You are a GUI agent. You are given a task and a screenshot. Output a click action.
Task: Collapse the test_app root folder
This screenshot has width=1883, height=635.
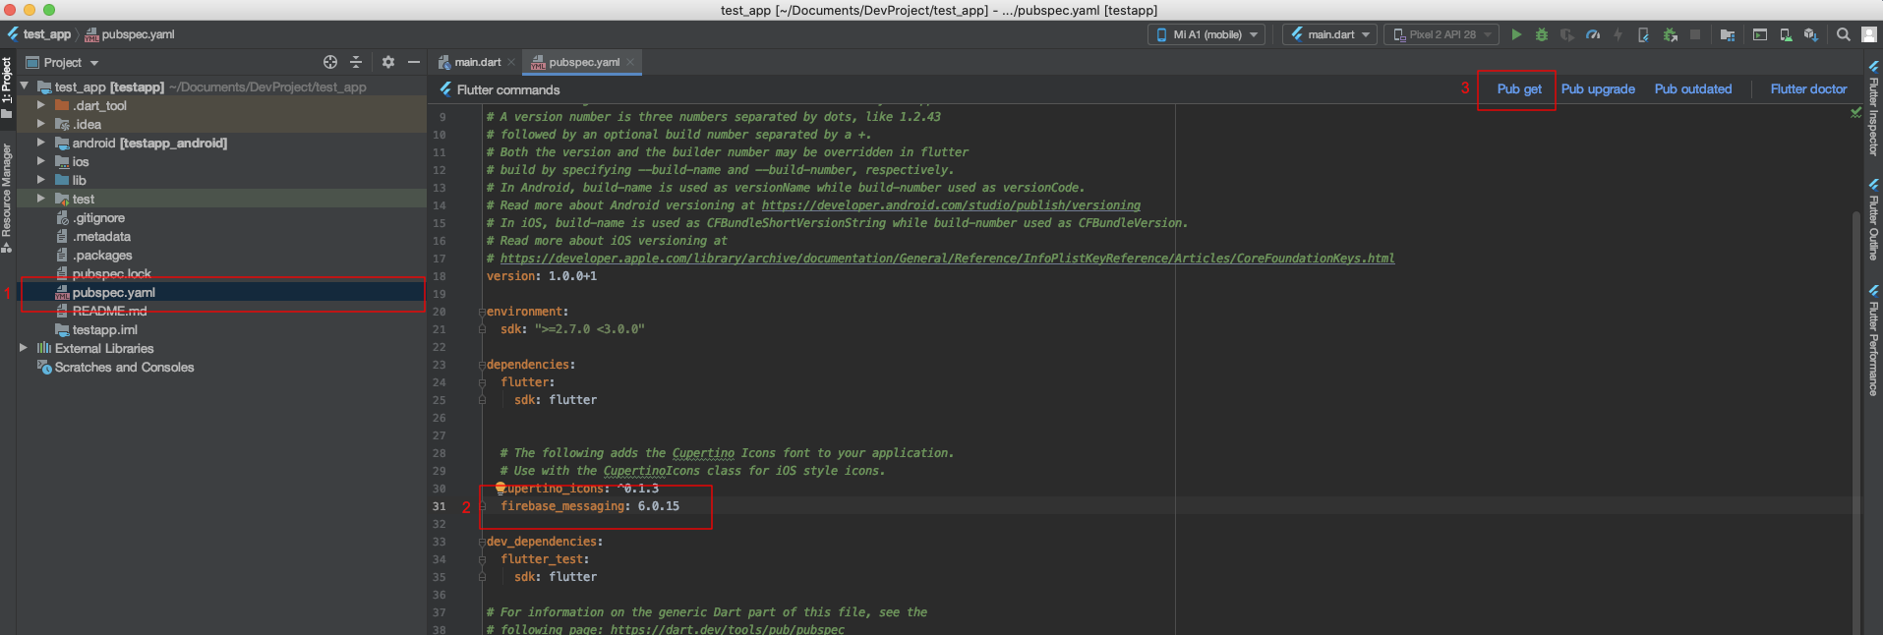[25, 87]
